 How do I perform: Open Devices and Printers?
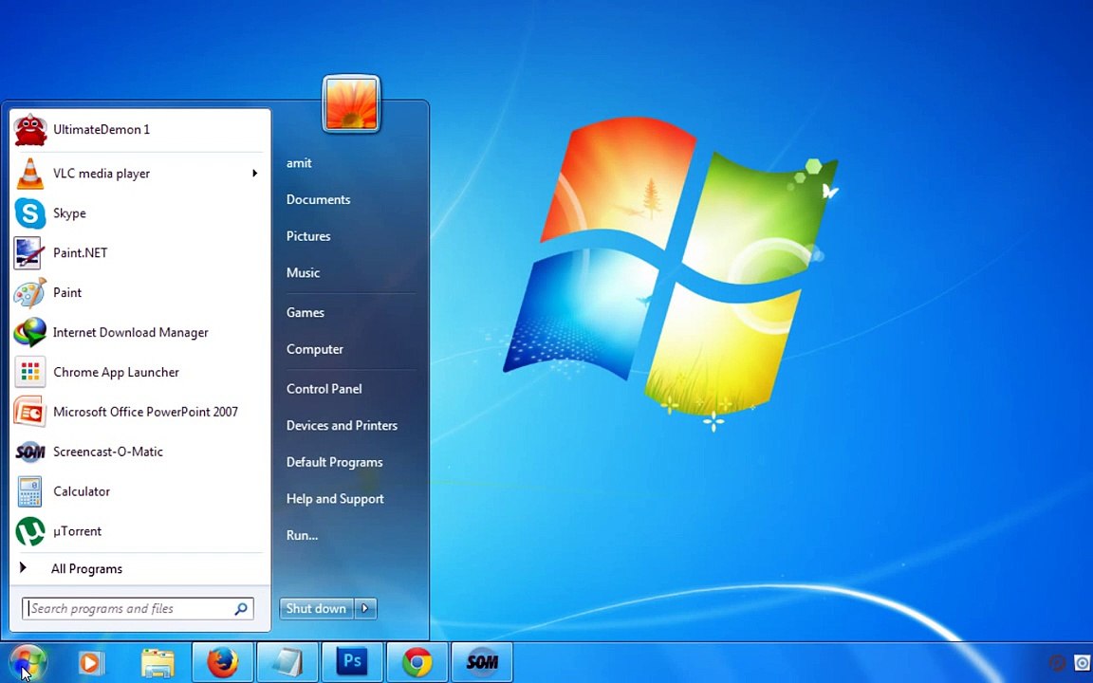pyautogui.click(x=343, y=426)
